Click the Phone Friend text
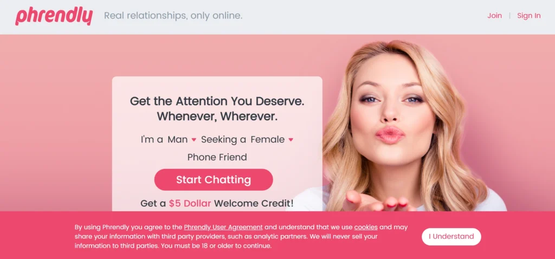Viewport: 555px width, 259px height. [x=217, y=157]
